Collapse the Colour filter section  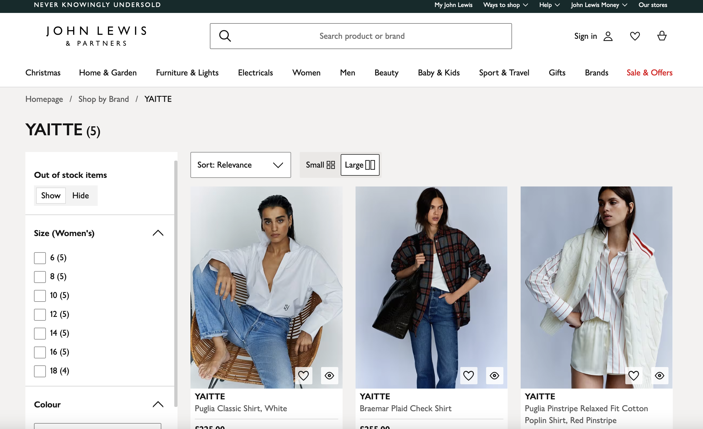pos(158,404)
